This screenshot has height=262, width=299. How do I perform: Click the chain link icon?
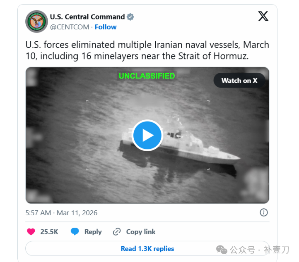click(117, 231)
